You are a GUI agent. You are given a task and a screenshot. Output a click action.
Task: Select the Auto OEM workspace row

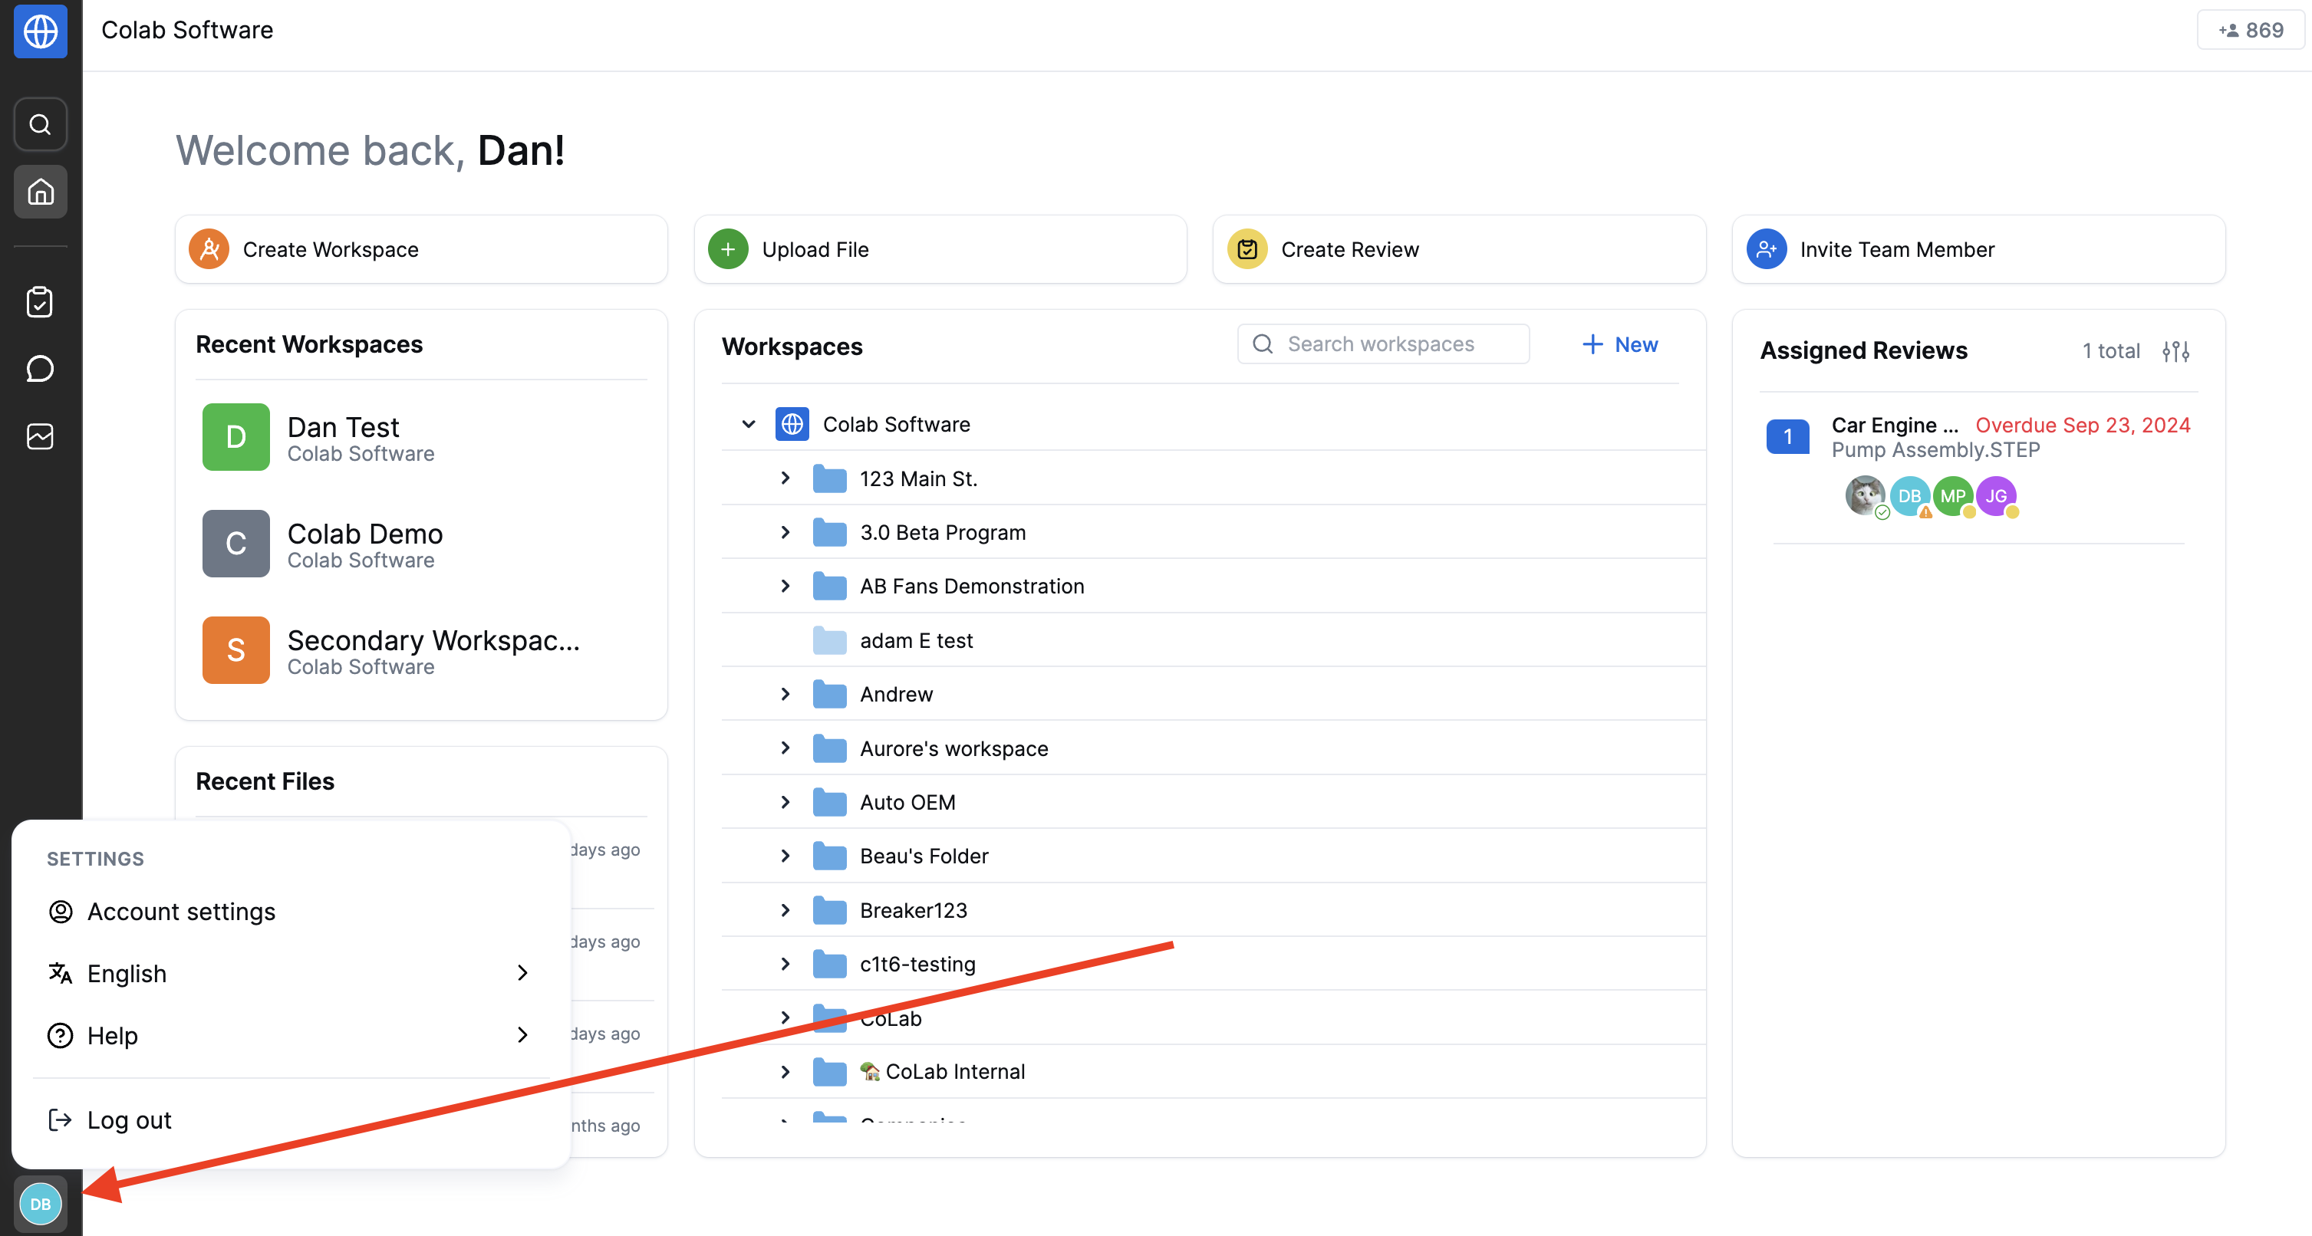click(x=1214, y=802)
